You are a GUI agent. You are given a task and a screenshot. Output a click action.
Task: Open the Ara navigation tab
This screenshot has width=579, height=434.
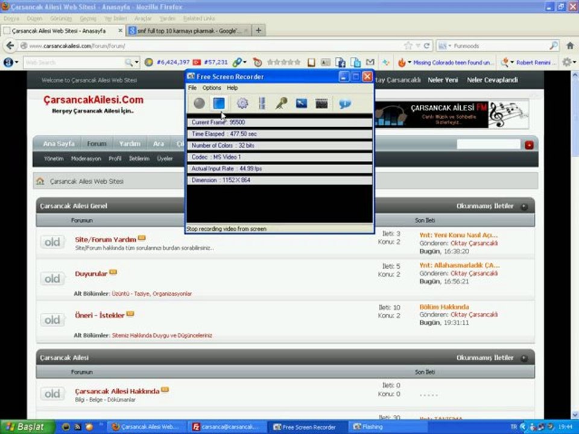(159, 143)
